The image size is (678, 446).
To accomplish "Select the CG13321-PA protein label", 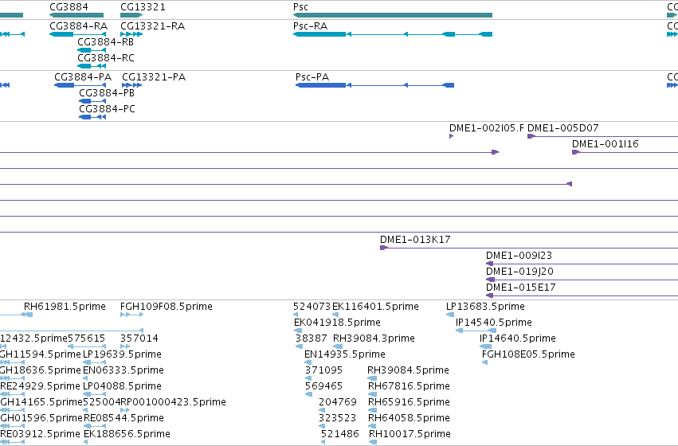I will pyautogui.click(x=154, y=77).
